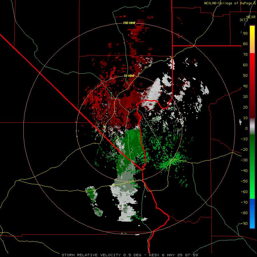Click the "6 MAY 25" date in caption

[x=172, y=255]
